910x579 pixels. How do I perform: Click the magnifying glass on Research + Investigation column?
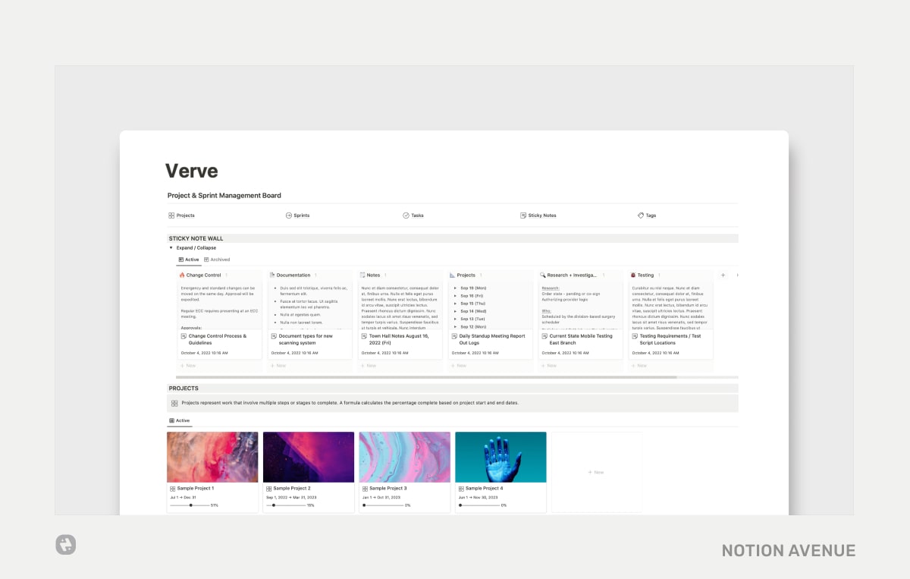pos(544,275)
